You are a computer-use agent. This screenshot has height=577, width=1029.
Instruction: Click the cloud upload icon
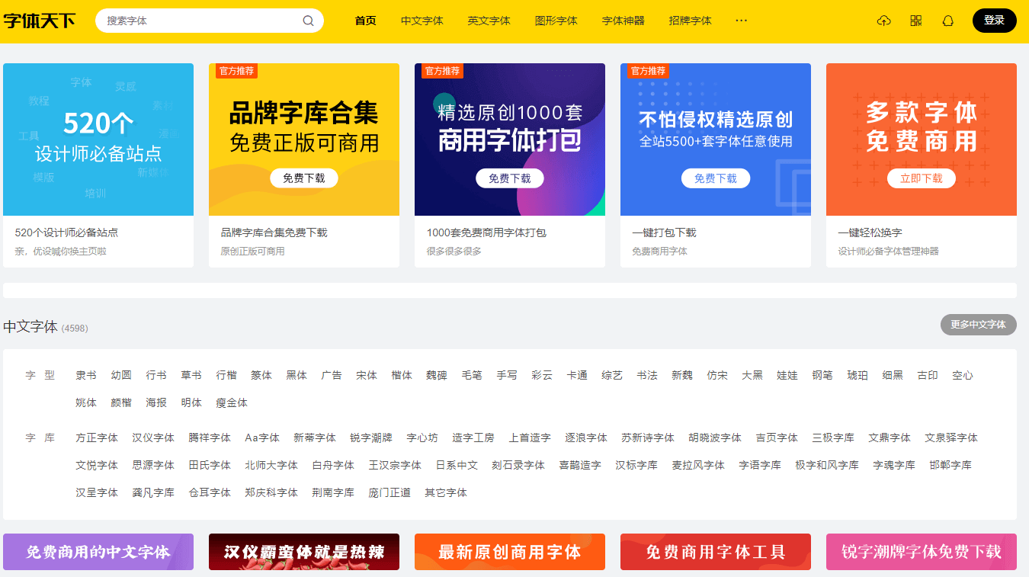point(884,21)
